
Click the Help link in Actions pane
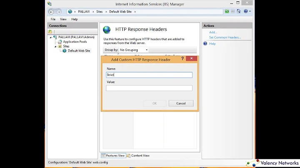point(212,44)
